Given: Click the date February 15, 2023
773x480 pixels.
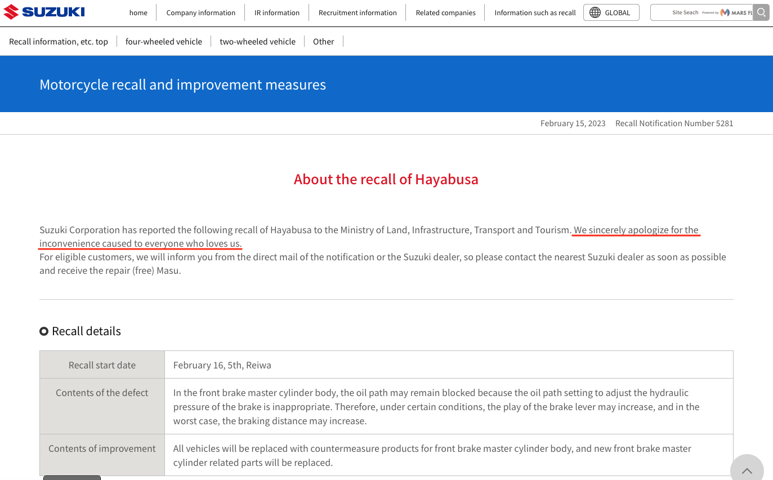Looking at the screenshot, I should tap(573, 123).
